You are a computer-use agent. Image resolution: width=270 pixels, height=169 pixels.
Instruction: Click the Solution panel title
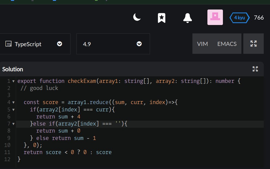pos(13,69)
